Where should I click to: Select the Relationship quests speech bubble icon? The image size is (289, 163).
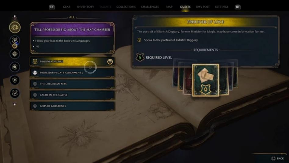click(x=15, y=67)
